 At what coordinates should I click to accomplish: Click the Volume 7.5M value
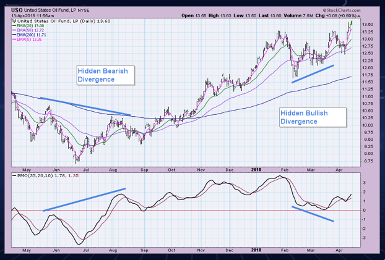[x=298, y=15]
